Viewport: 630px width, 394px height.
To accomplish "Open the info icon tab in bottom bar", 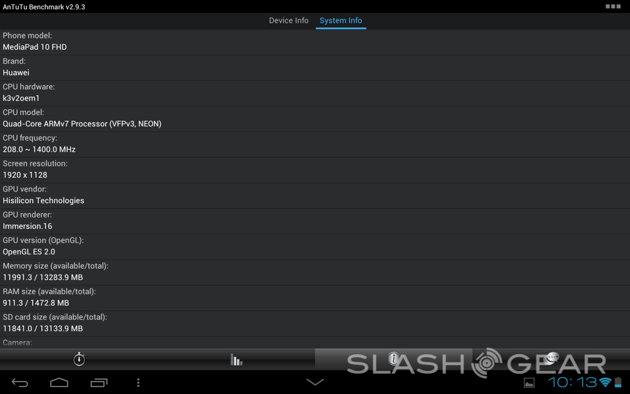I will 393,359.
